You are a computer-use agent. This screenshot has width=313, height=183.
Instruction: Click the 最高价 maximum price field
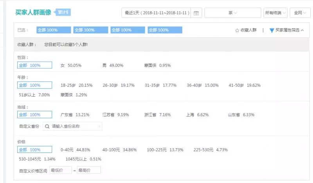(89, 170)
